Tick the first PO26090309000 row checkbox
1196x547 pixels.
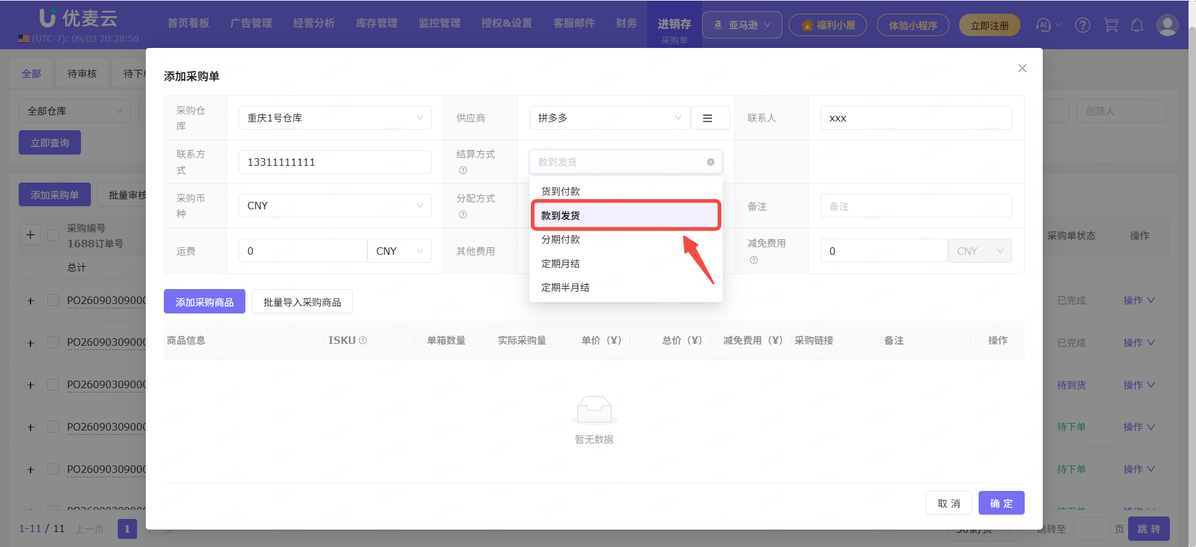coord(54,300)
